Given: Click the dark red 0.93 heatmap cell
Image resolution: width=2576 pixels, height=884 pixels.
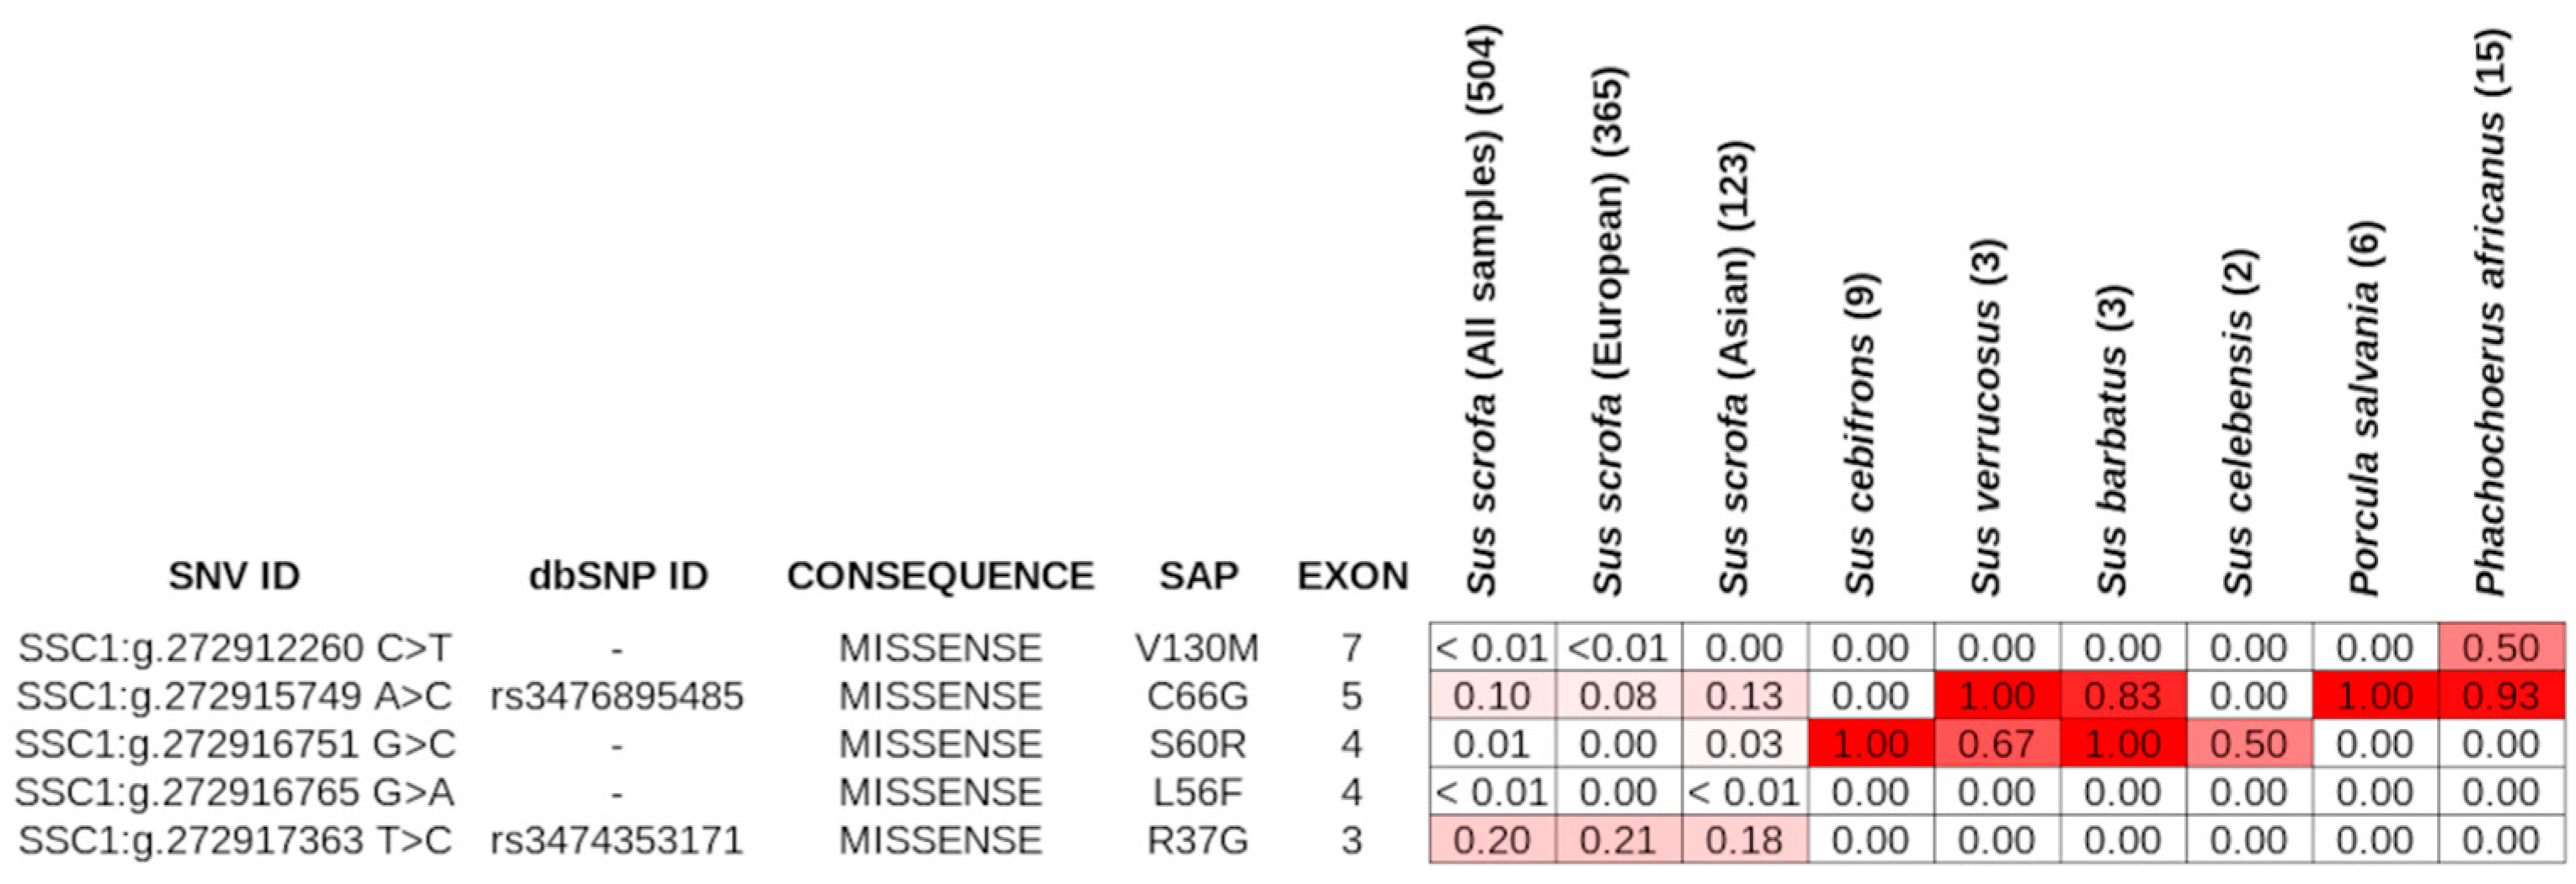Looking at the screenshot, I should [2500, 696].
